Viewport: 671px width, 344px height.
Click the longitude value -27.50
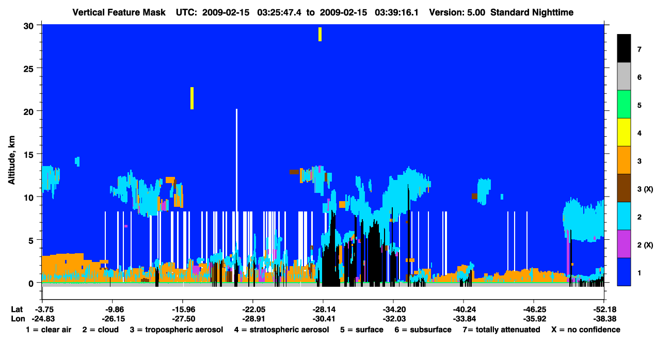coord(182,319)
